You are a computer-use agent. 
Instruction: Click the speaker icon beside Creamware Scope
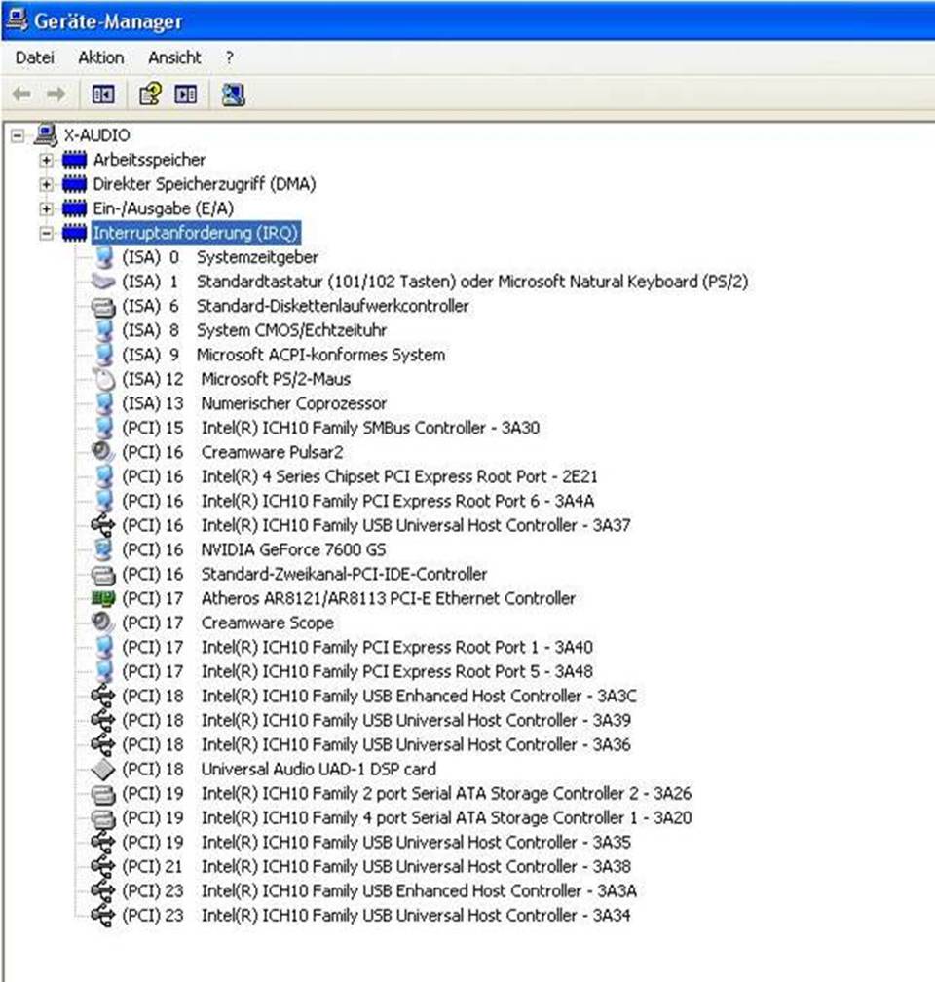[102, 623]
